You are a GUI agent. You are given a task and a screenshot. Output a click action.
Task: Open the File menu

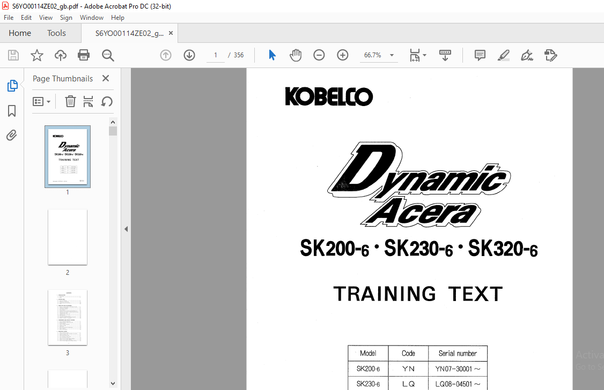point(9,18)
